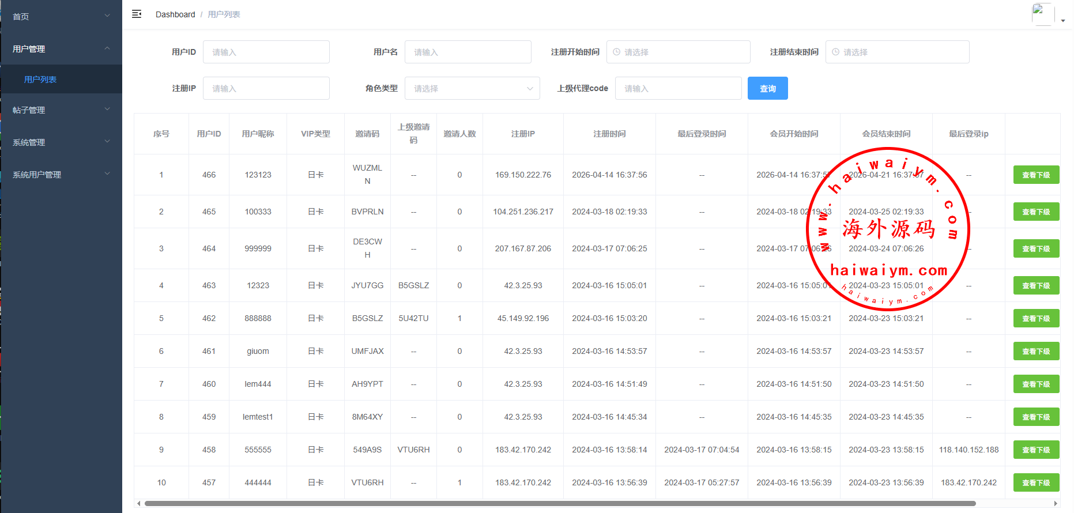Image resolution: width=1074 pixels, height=513 pixels.
Task: Expand the 系统管理 sidebar menu
Action: click(61, 142)
